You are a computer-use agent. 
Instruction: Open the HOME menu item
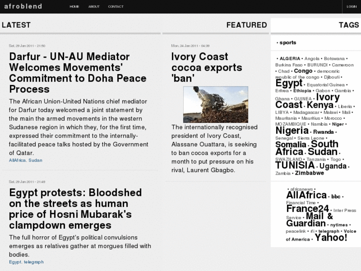click(x=74, y=6)
